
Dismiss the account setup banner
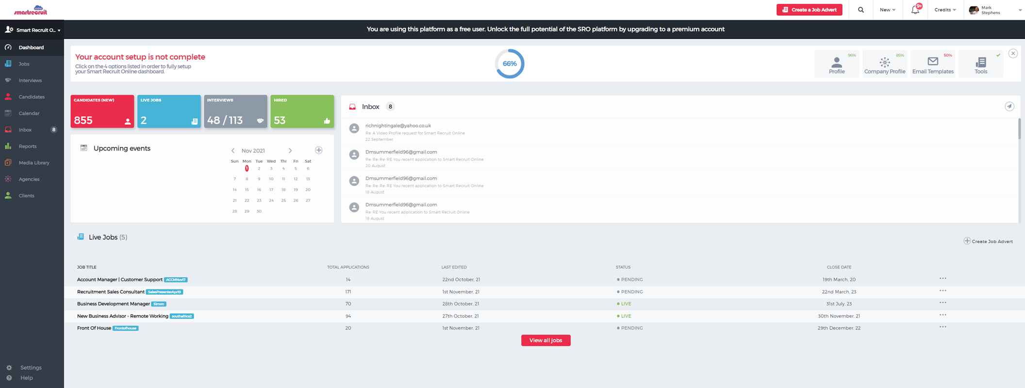point(1013,53)
